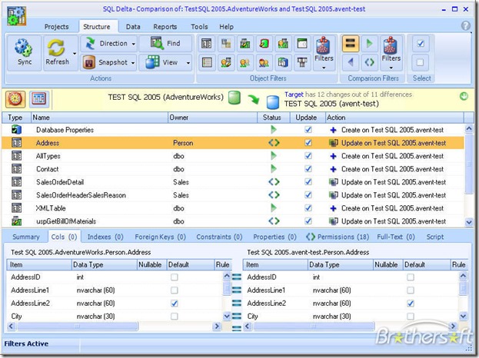Uncheck Update for Address row

308,143
